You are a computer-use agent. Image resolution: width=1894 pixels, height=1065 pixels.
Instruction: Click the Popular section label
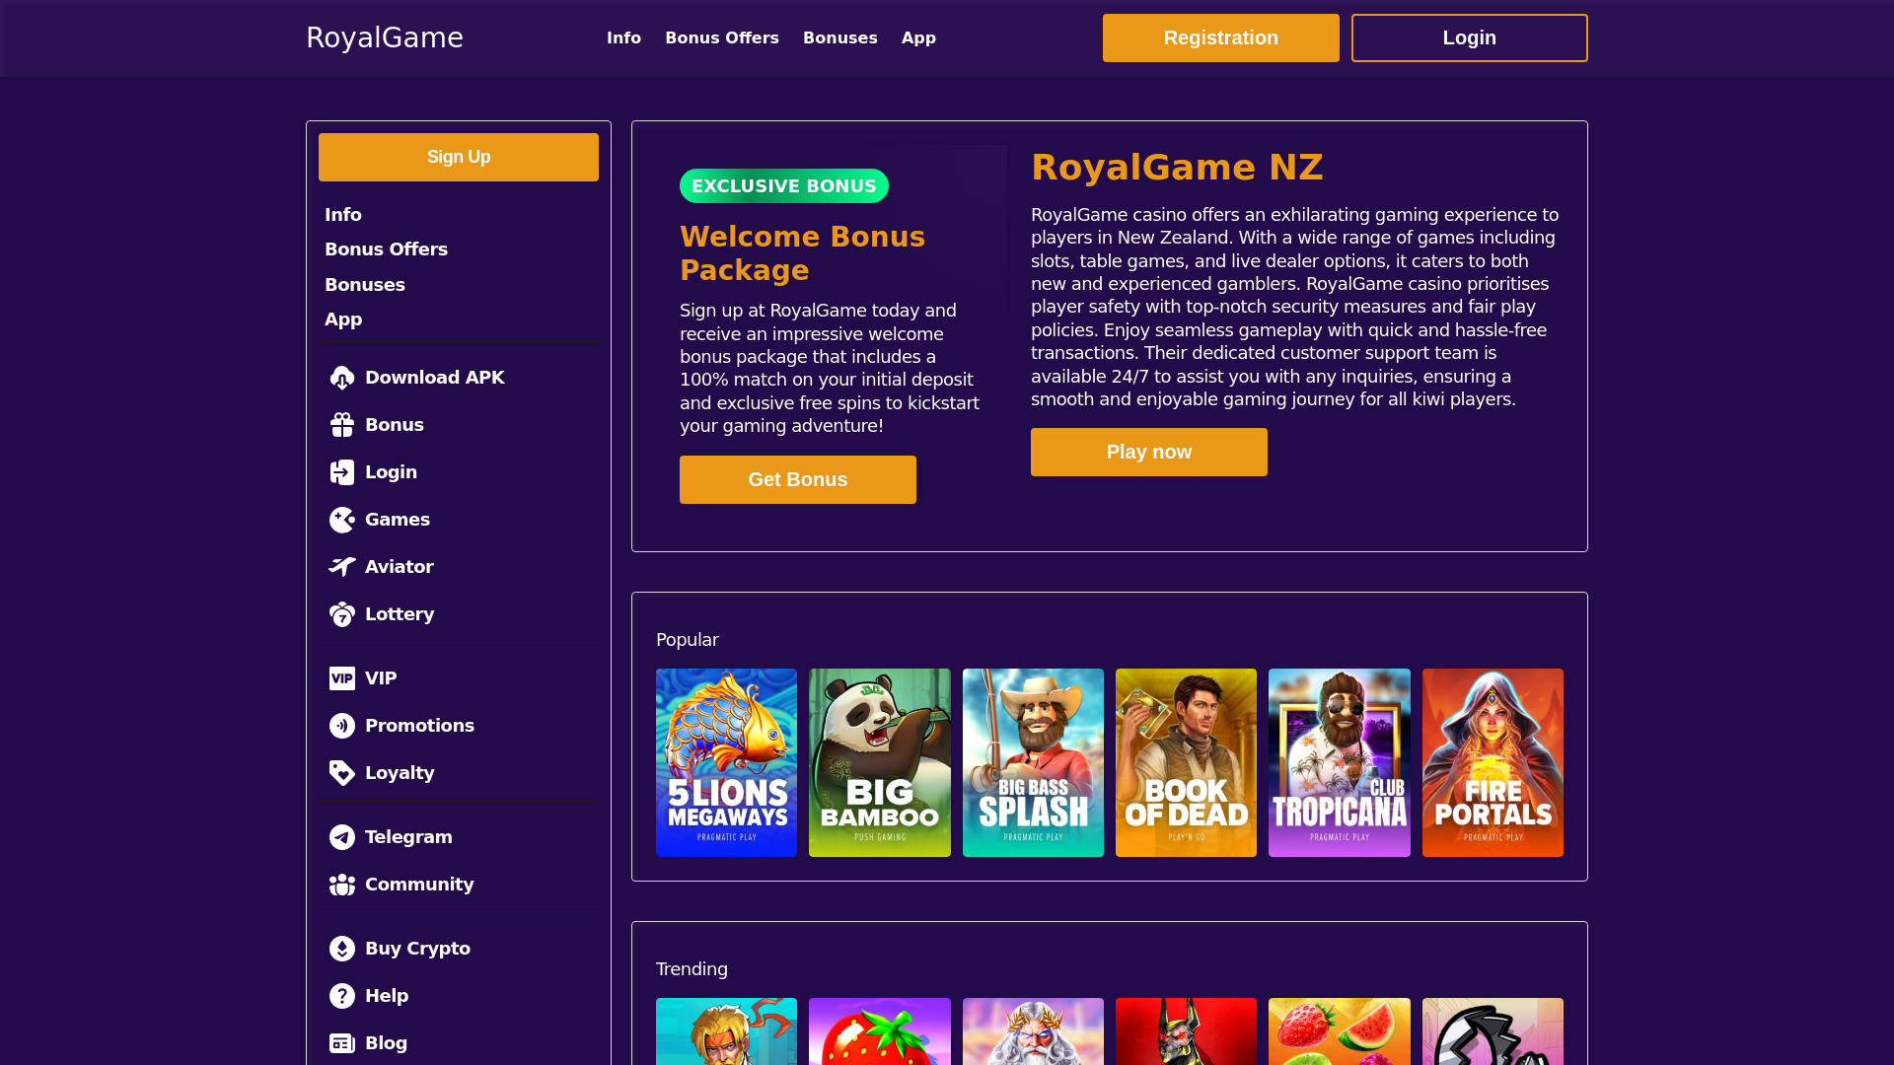pyautogui.click(x=688, y=640)
